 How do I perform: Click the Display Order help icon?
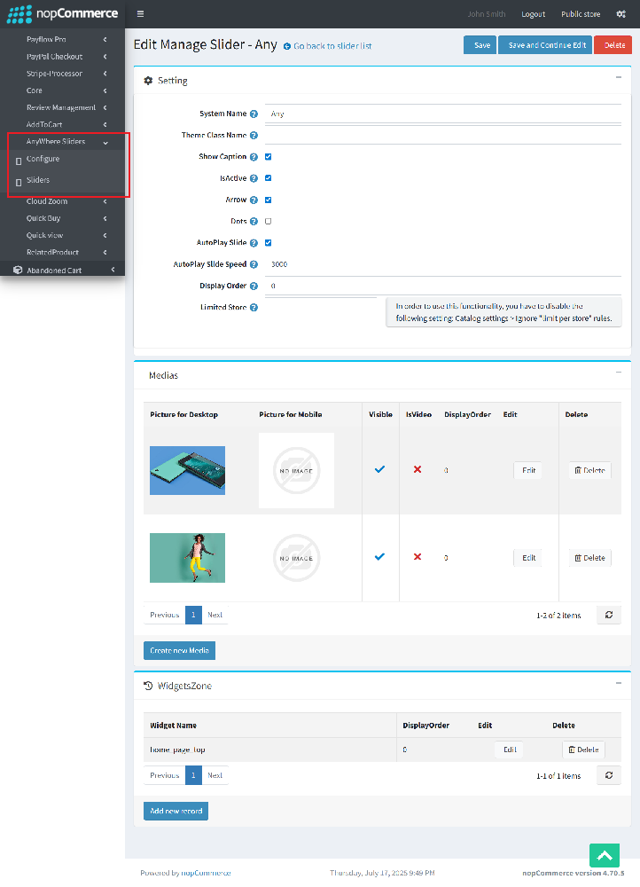254,286
